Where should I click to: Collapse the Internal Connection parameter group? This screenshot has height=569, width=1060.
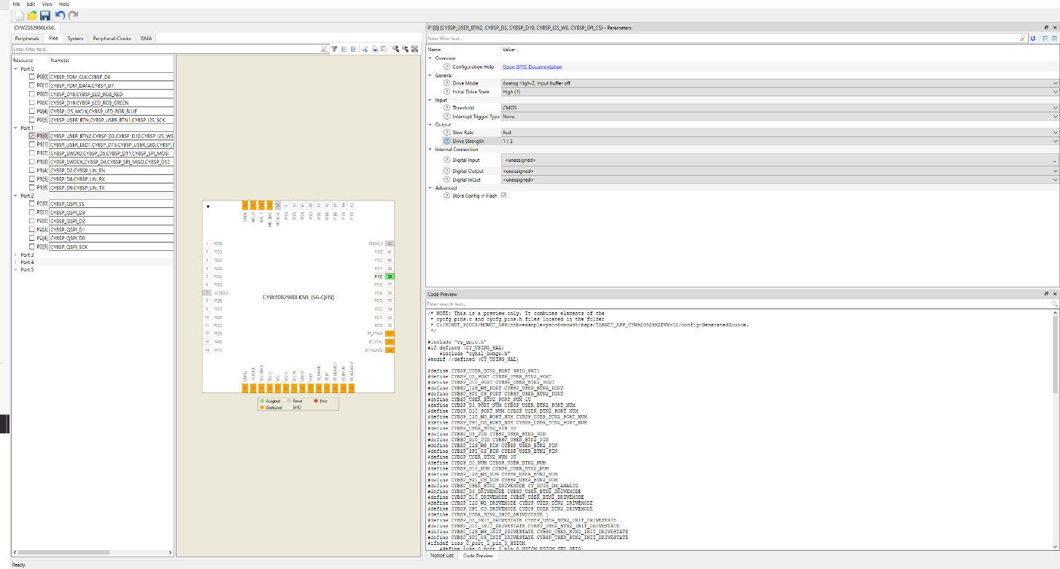tap(430, 149)
